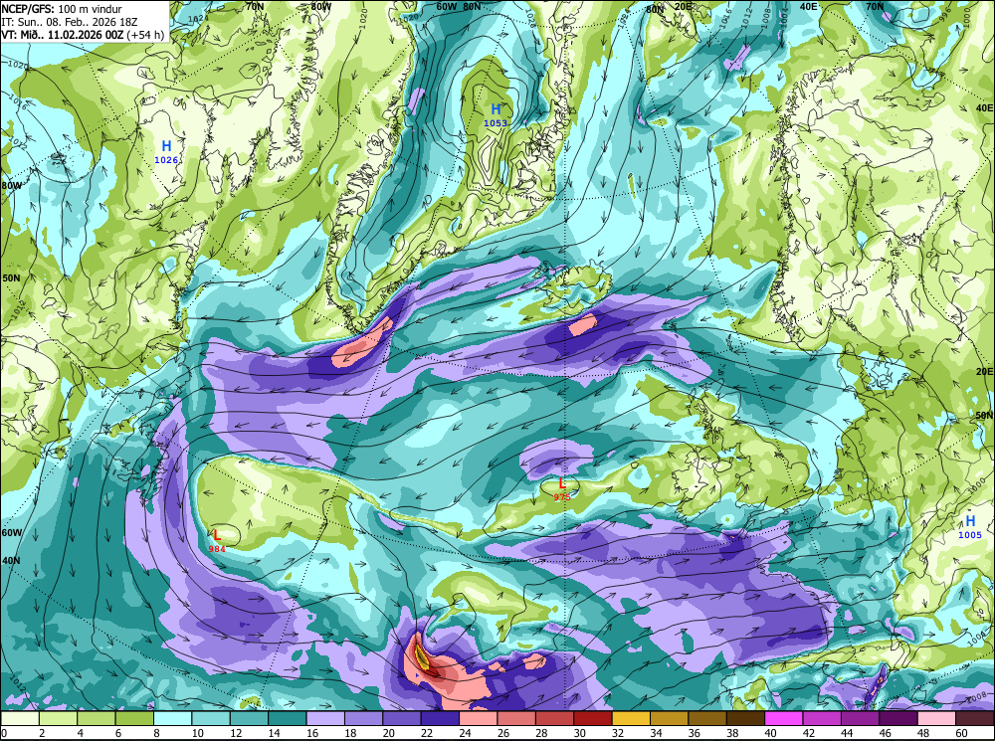Click the 'NCEP/GFS: 100 m vindur' title text
This screenshot has width=995, height=741.
point(62,9)
